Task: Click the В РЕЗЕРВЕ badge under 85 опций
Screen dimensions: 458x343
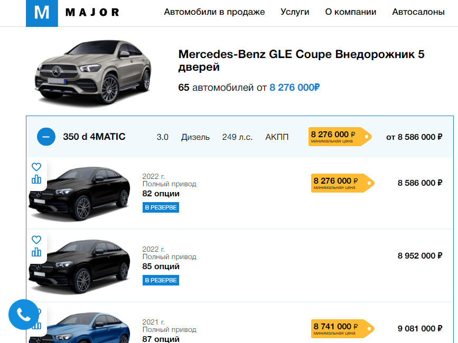Action: tap(161, 280)
